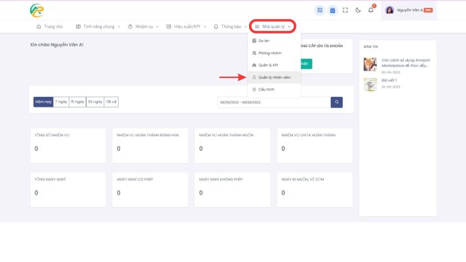Open the Nhiệm vụ menu
Viewport: 466px width, 262px height.
pos(144,26)
